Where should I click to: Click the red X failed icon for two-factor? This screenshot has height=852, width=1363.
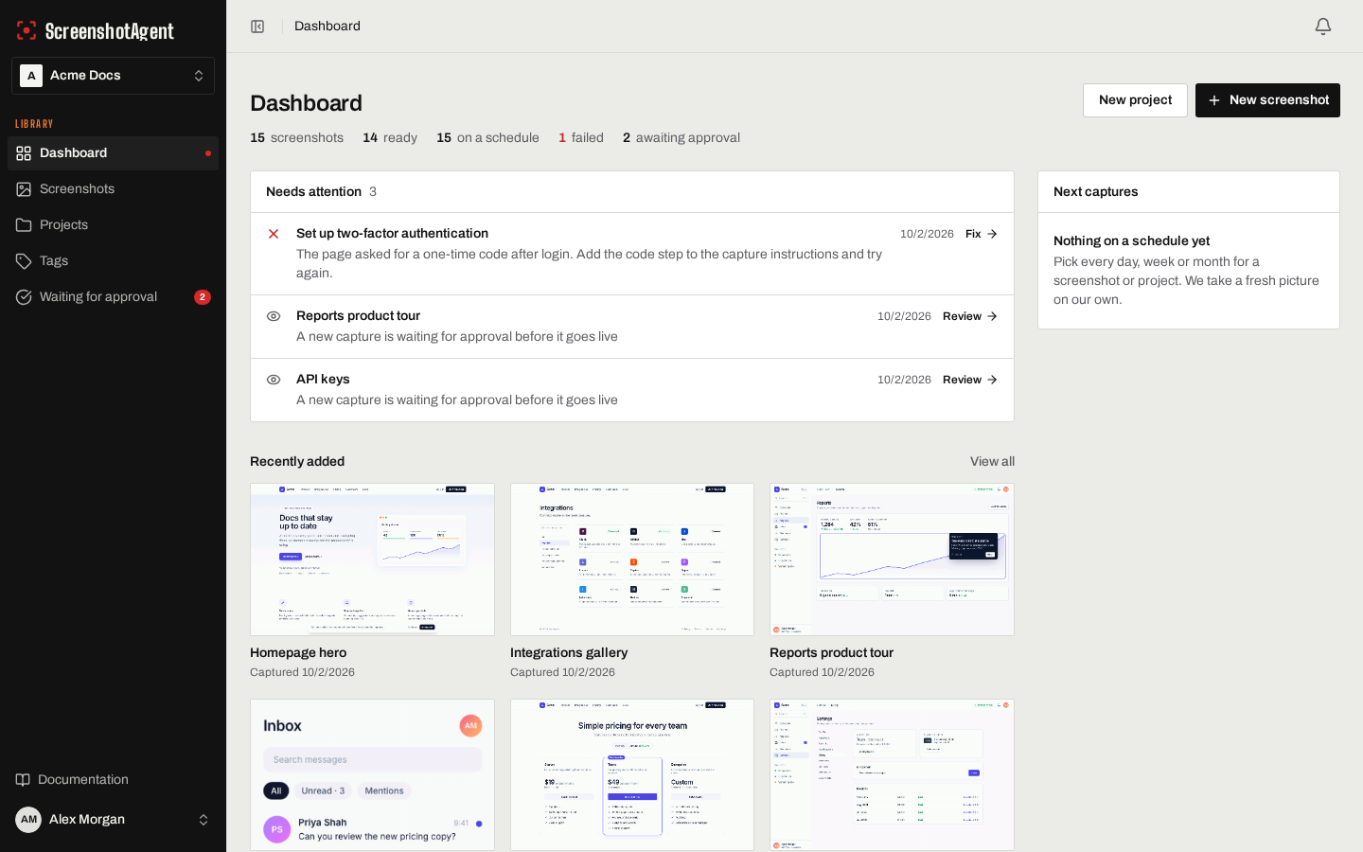point(274,234)
